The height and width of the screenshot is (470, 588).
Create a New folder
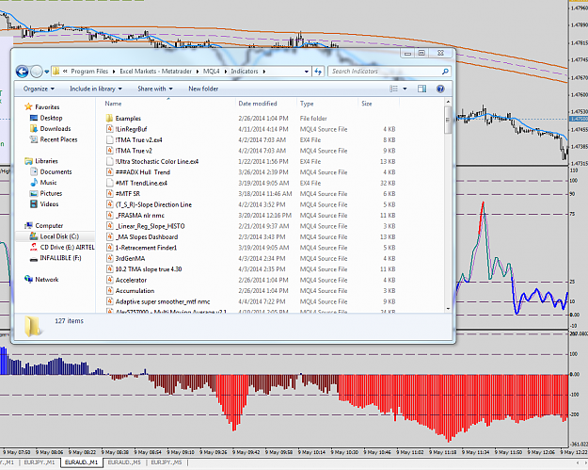(x=203, y=89)
